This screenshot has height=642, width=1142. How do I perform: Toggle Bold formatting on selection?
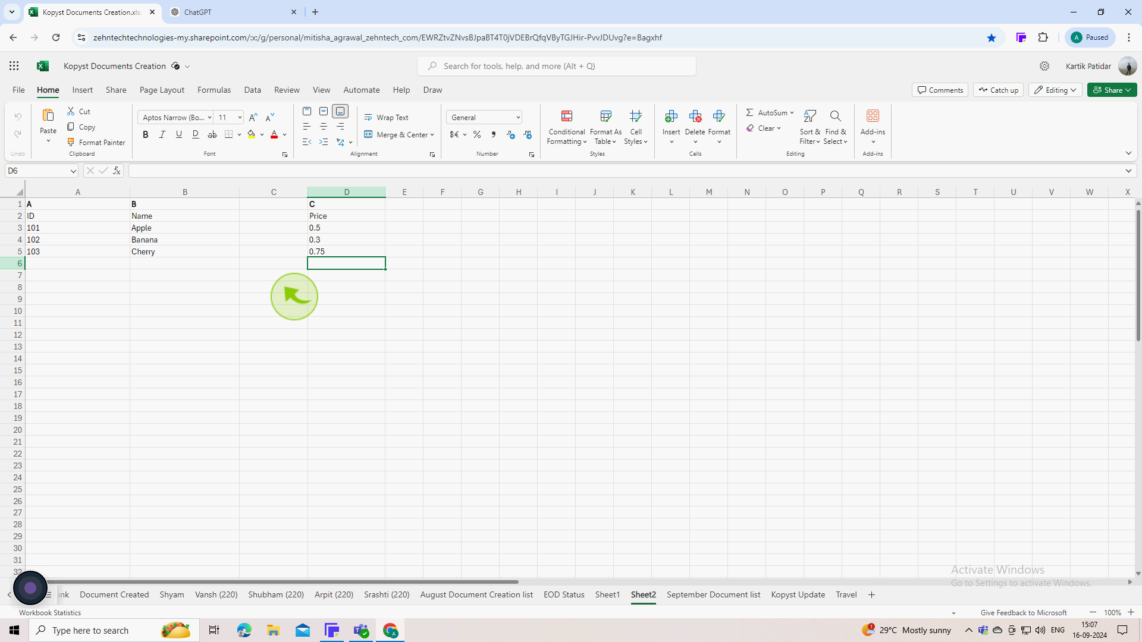pyautogui.click(x=145, y=134)
